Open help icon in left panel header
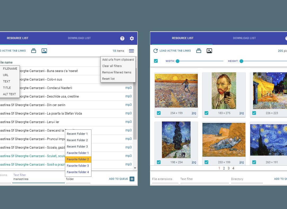Image resolution: width=287 pixels, height=209 pixels. [x=122, y=38]
